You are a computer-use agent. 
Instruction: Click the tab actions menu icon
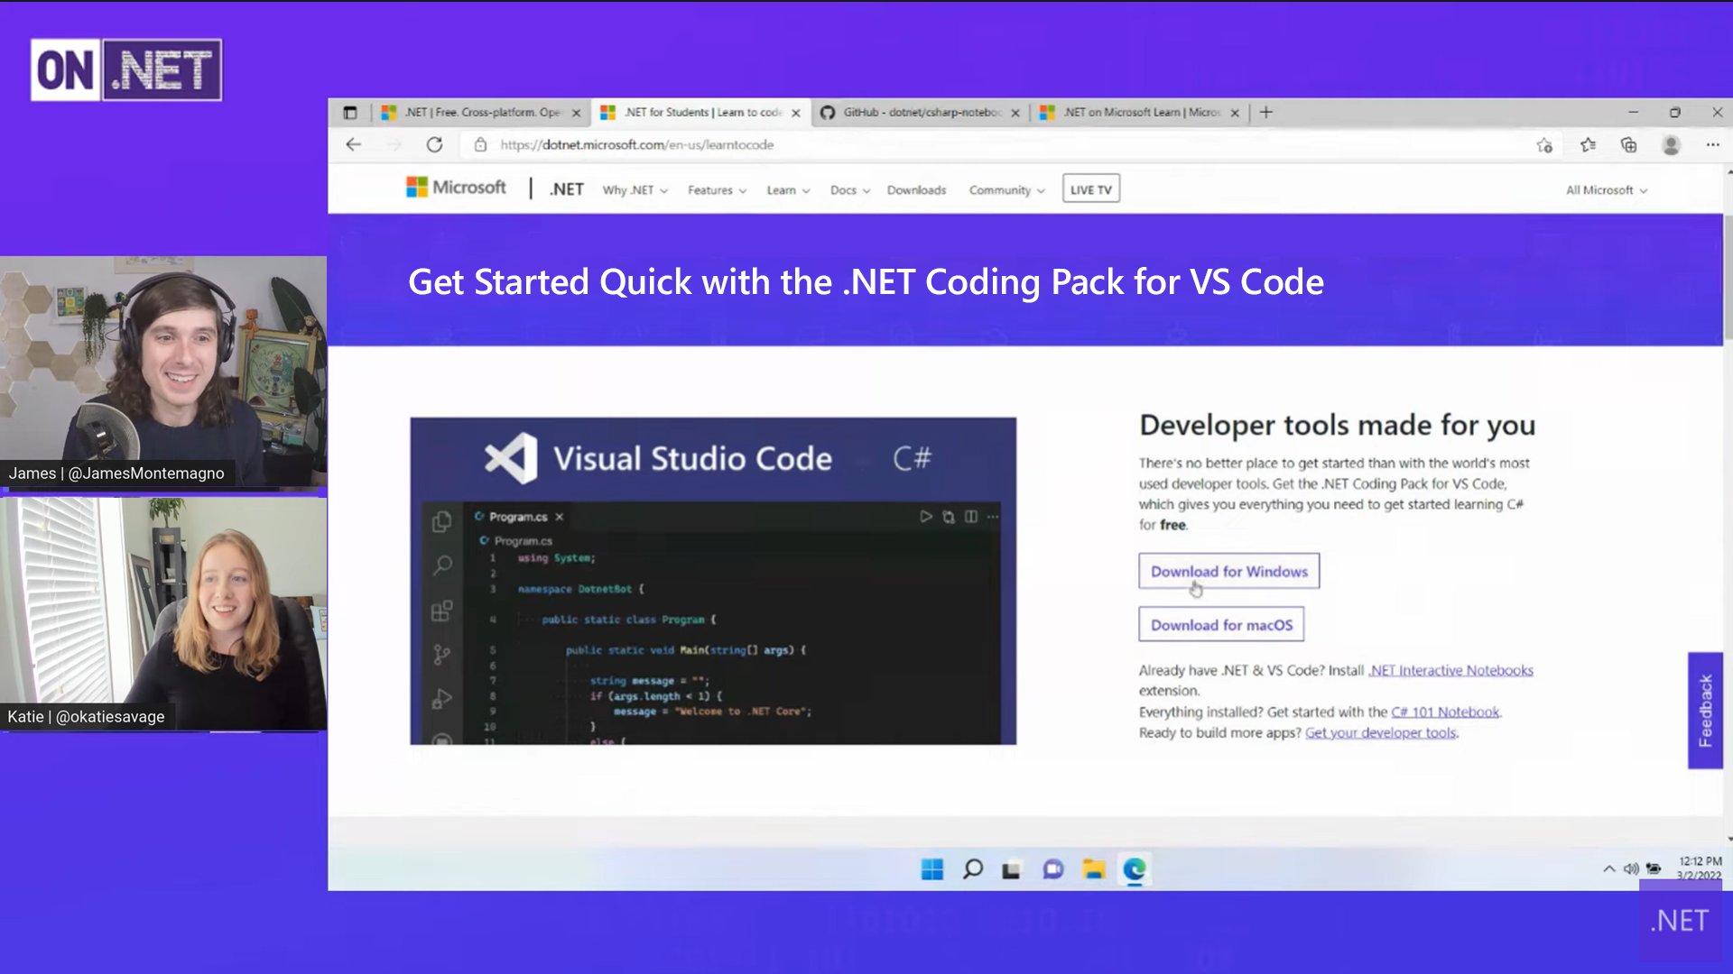coord(350,113)
